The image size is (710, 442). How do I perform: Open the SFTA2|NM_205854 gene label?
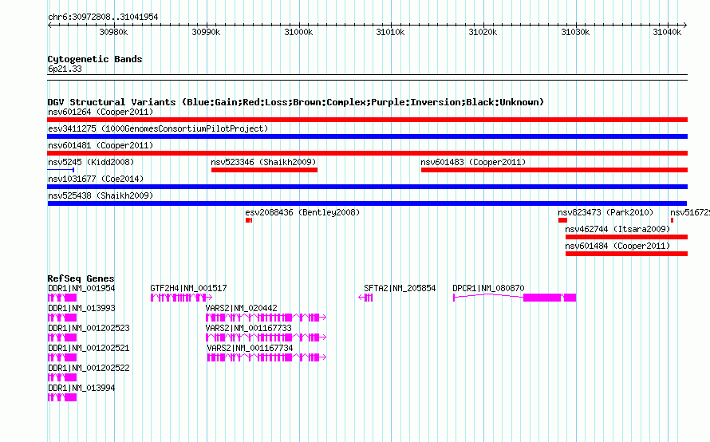[x=400, y=288]
